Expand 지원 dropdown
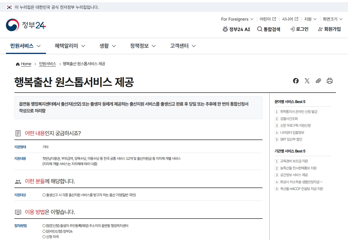This screenshot has width=348, height=240. point(310,19)
